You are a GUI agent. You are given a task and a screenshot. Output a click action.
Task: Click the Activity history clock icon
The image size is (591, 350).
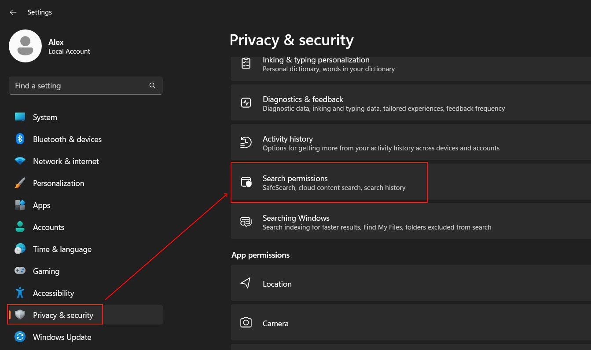(246, 142)
